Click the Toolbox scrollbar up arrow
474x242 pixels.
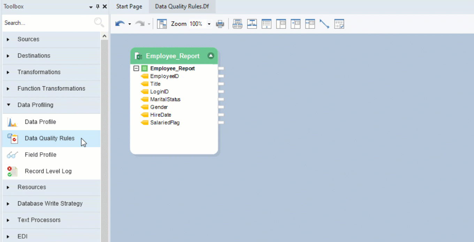pyautogui.click(x=105, y=36)
